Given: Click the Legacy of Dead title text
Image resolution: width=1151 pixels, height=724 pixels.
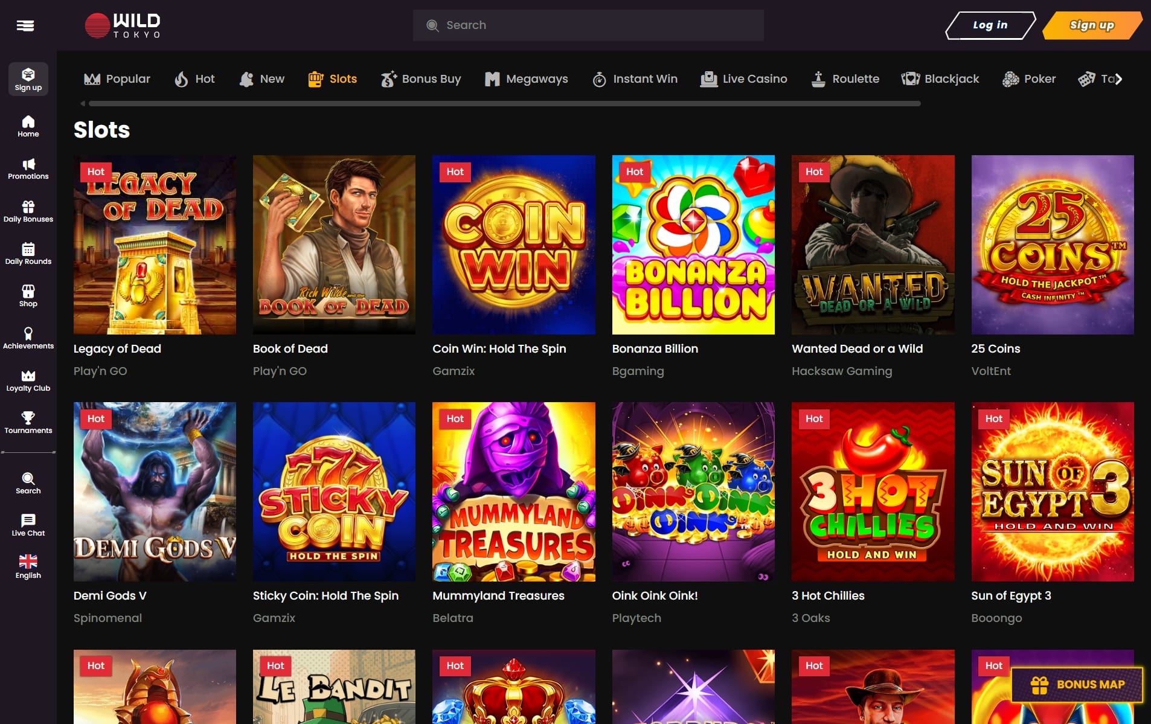Looking at the screenshot, I should pyautogui.click(x=117, y=348).
